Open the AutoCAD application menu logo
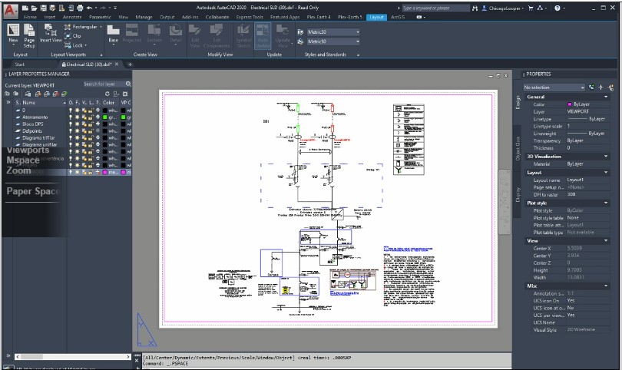 coord(10,10)
